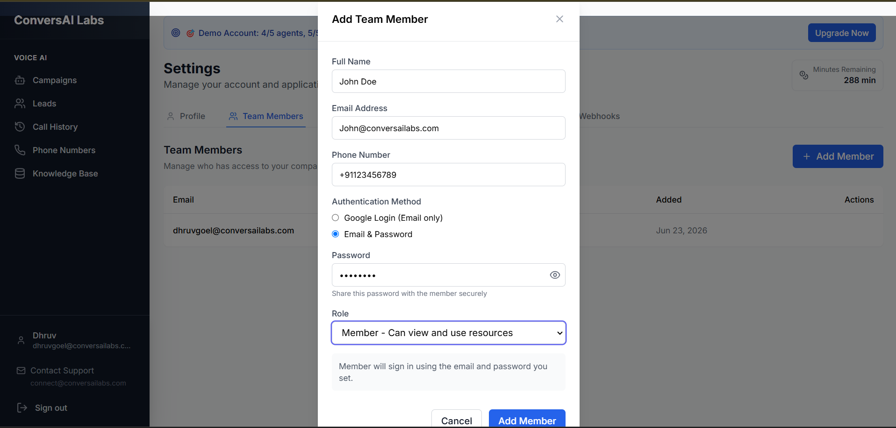The height and width of the screenshot is (428, 896).
Task: Click Add Member on the settings page
Action: coord(838,156)
